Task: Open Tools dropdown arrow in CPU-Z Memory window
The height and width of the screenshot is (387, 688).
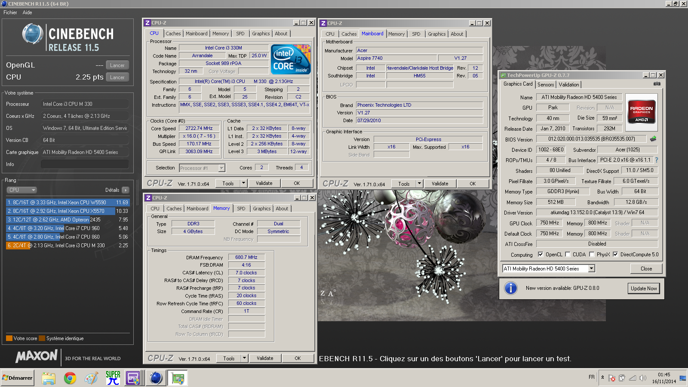Action: tap(244, 358)
